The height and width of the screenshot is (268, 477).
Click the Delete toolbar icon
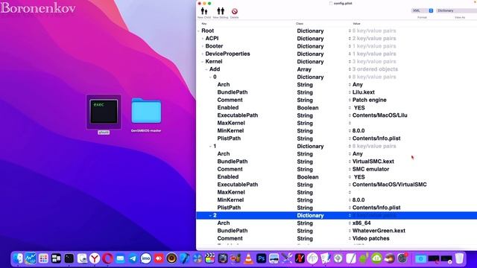click(x=234, y=11)
